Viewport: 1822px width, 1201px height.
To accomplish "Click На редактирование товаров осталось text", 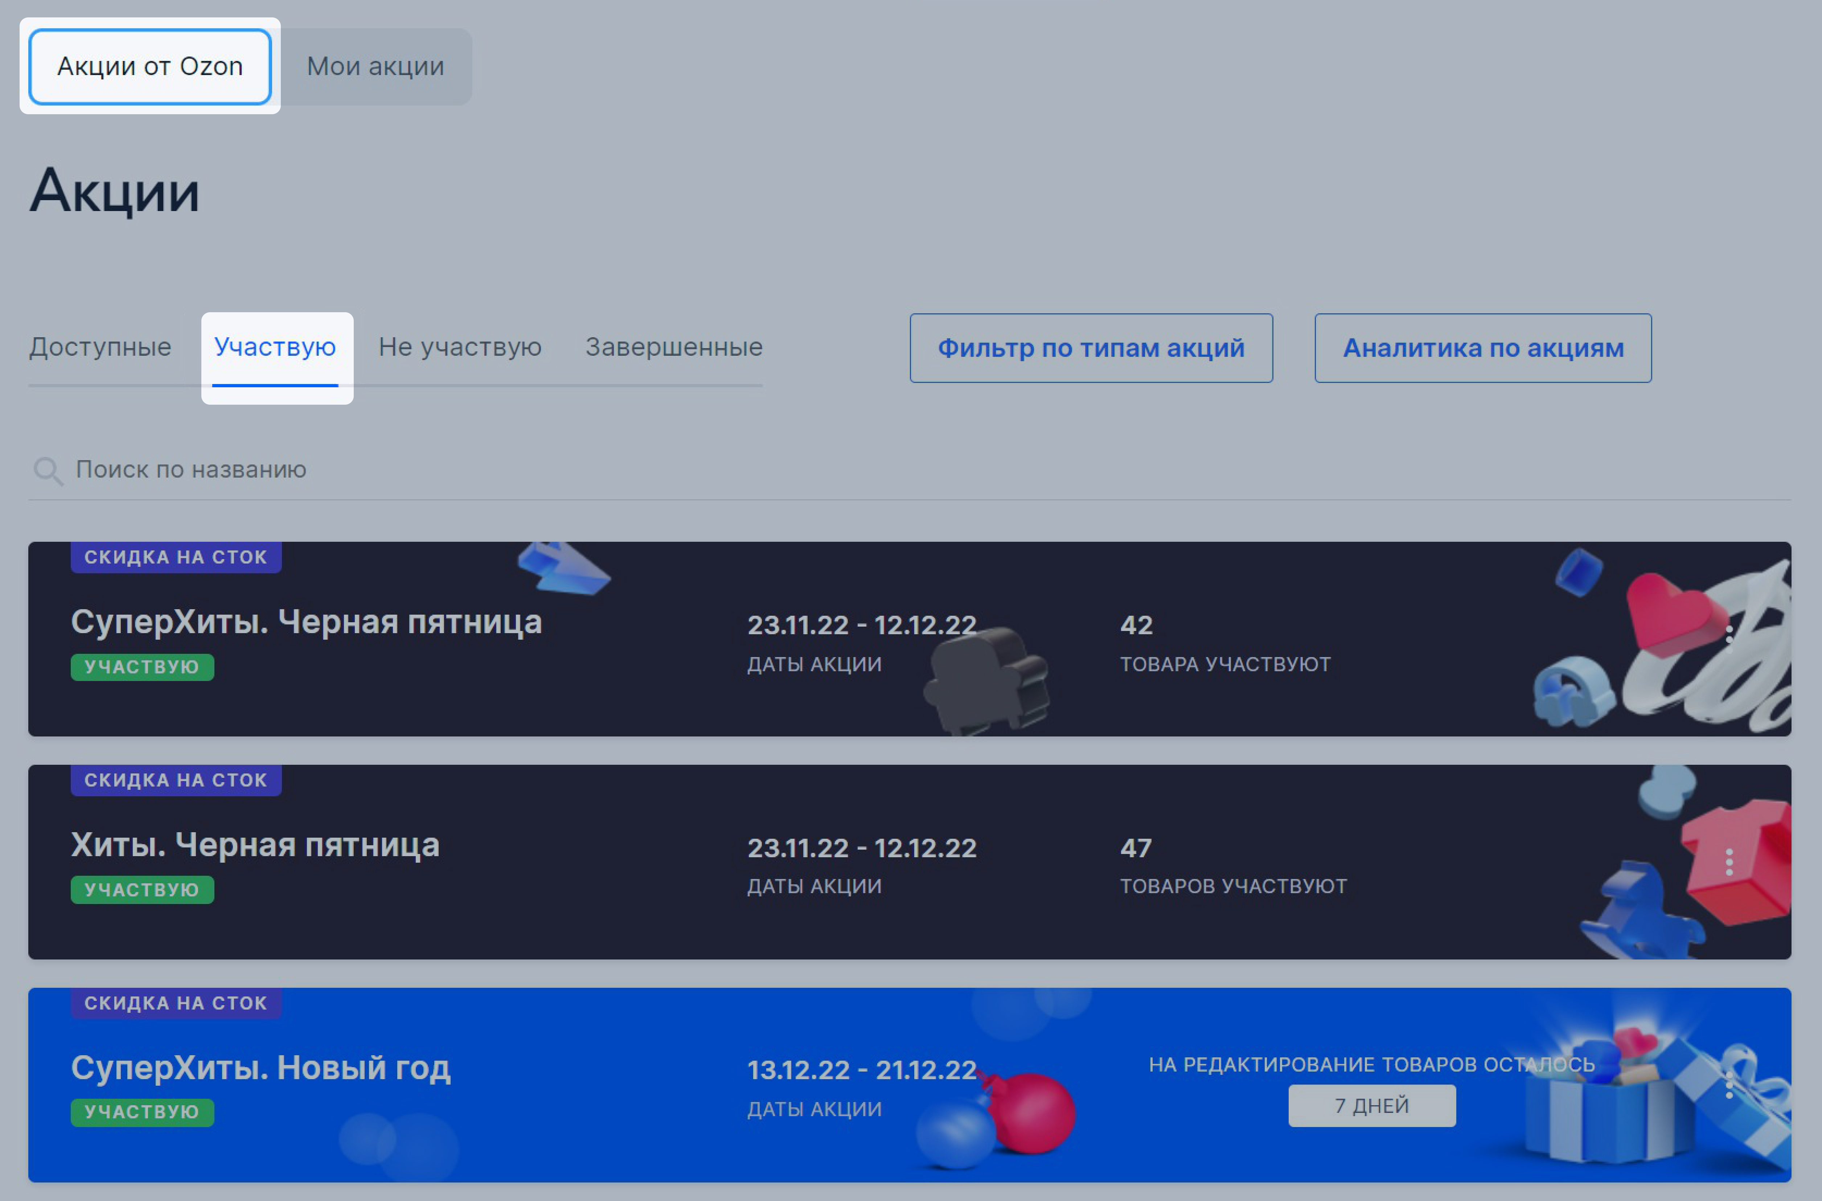I will [1371, 1065].
